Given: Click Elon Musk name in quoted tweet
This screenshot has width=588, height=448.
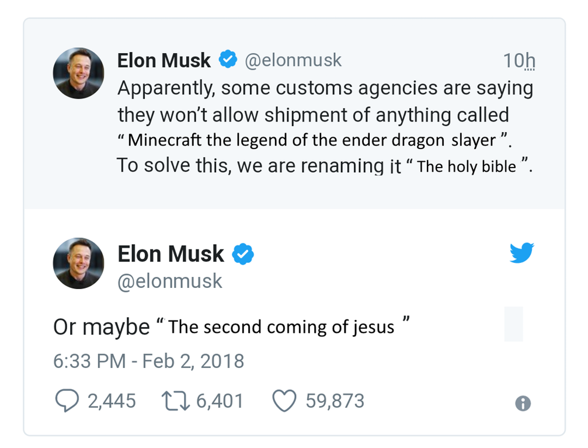Looking at the screenshot, I should click(164, 60).
